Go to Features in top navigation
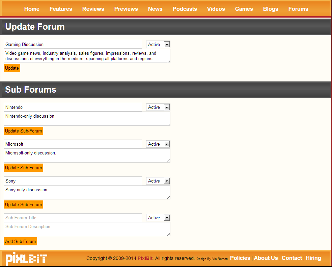332x267 pixels. click(x=61, y=9)
